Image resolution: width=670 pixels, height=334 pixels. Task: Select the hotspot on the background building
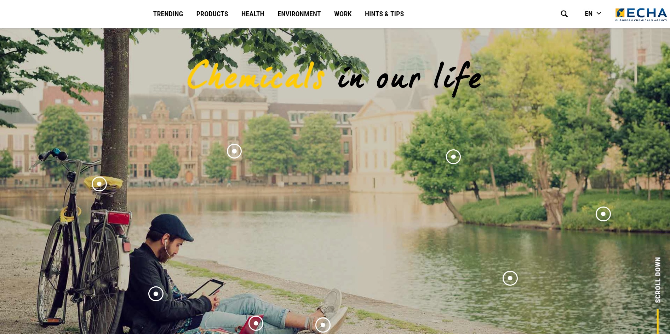234,151
